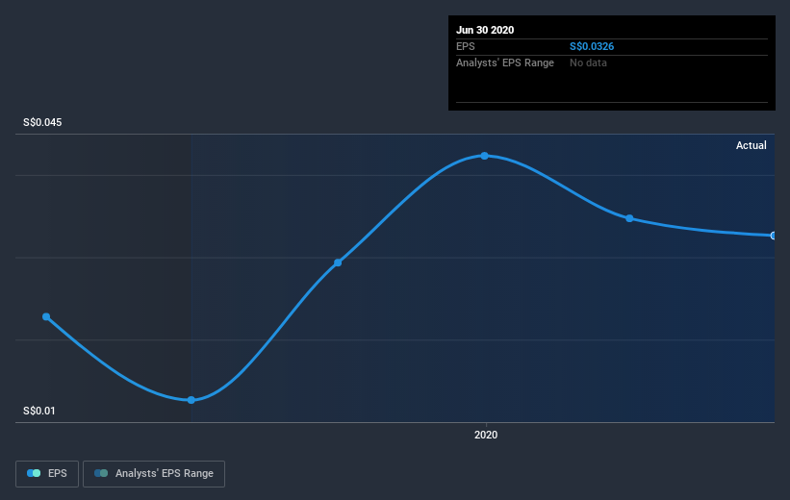Toggle the Analysts' EPS Range legend
The width and height of the screenshot is (790, 500).
coord(154,474)
